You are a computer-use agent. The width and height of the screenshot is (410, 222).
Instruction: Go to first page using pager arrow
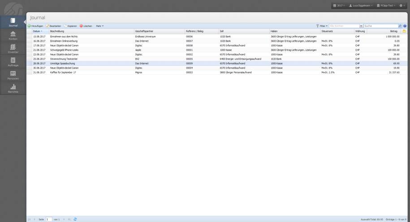29,219
